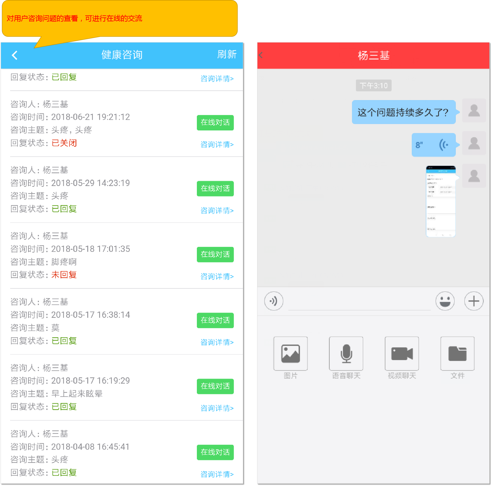Viewport: 492px width, 487px height.
Task: Tap back arrow in 杨三基 chat header
Action: 261,55
